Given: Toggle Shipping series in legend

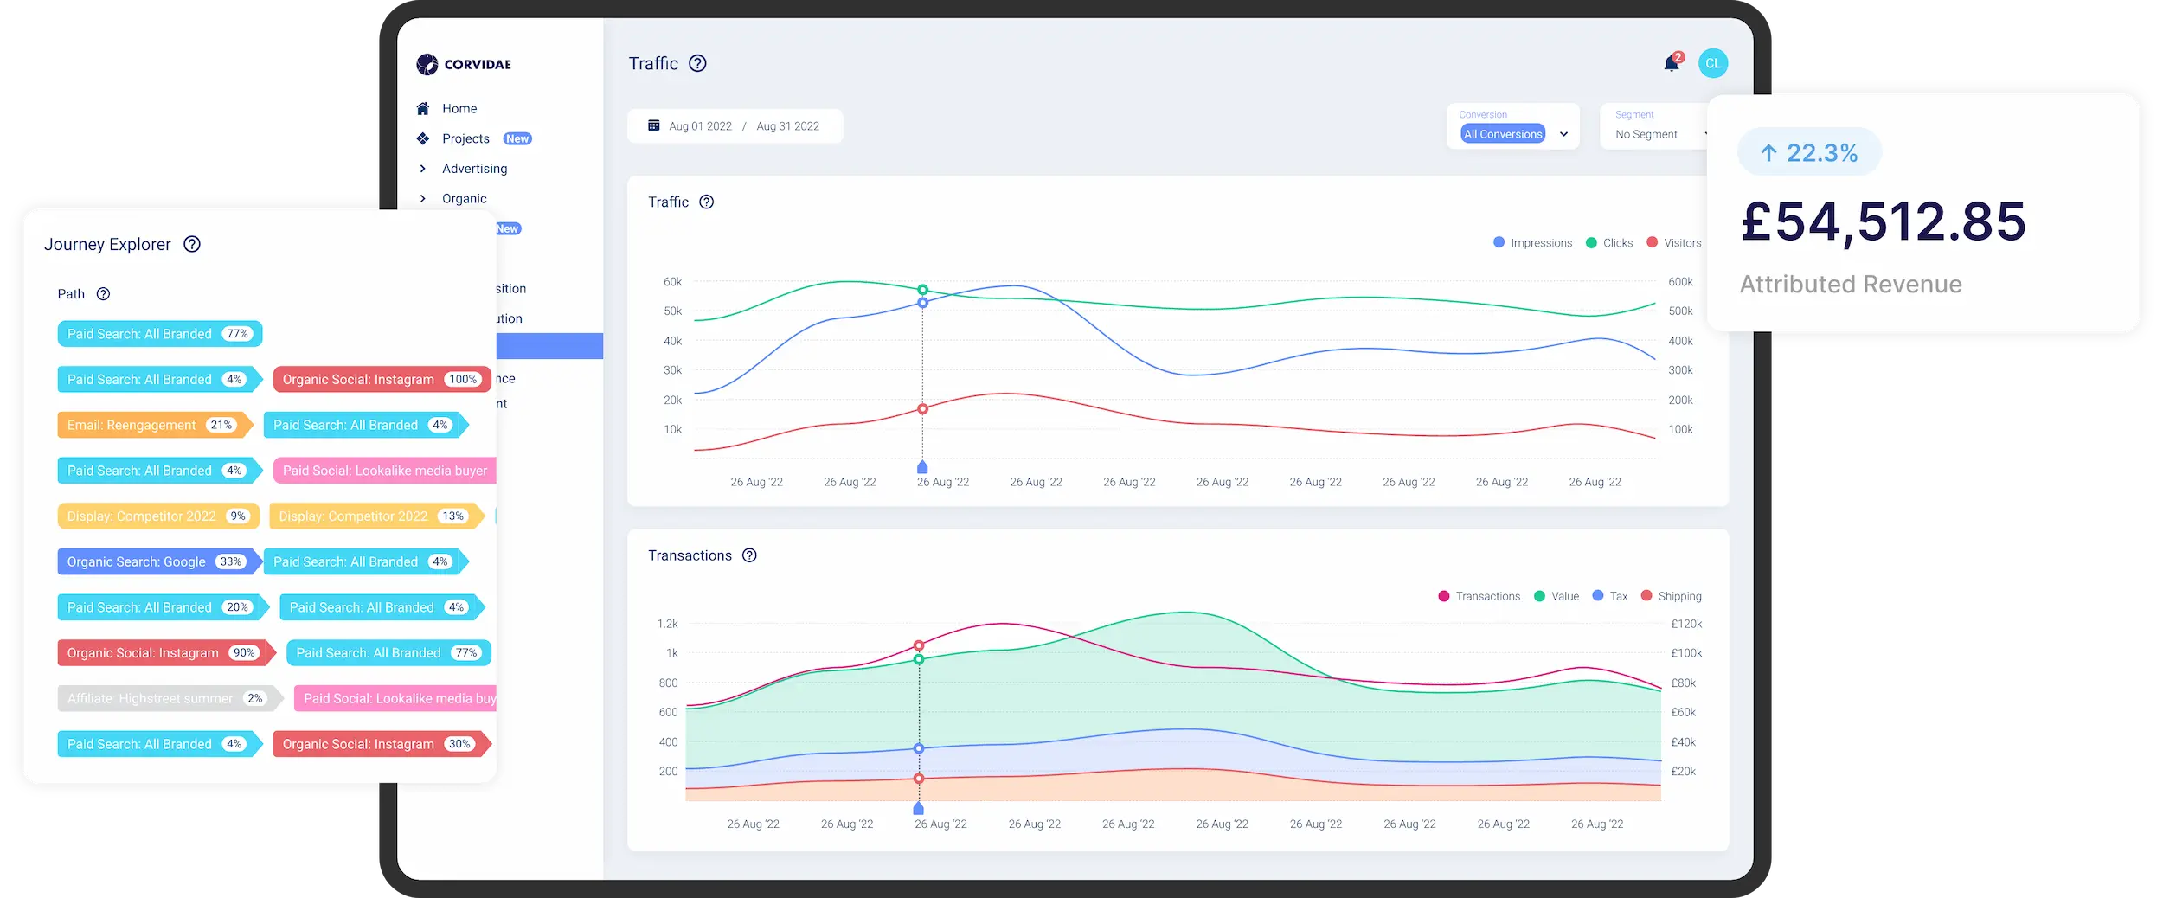Looking at the screenshot, I should click(x=1672, y=596).
